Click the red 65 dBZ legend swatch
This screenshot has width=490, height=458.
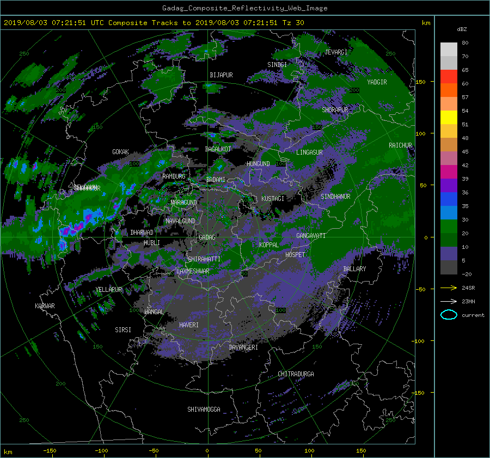pyautogui.click(x=449, y=77)
